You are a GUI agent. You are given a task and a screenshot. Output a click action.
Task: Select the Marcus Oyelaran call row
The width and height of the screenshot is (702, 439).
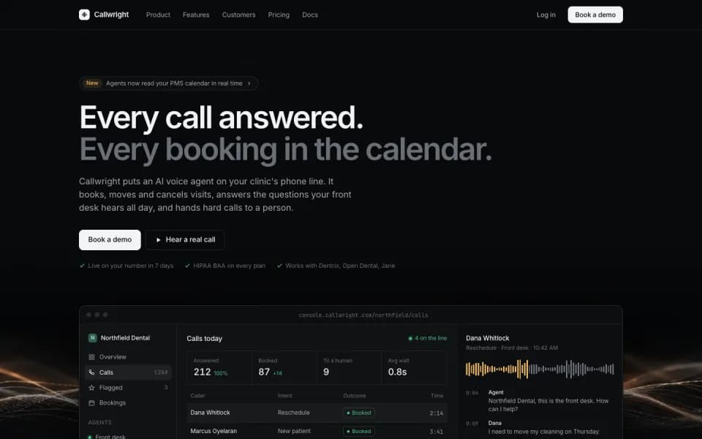pos(317,431)
